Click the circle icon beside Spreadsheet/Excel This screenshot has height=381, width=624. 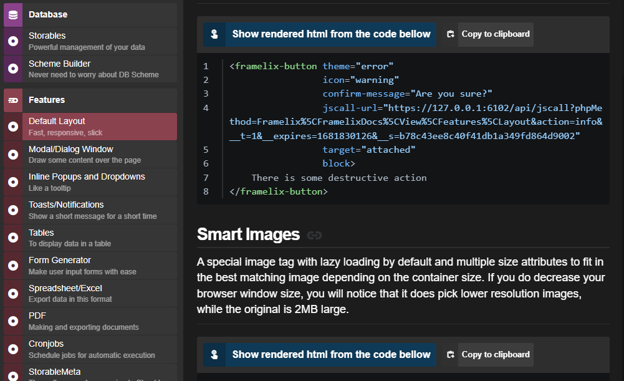tap(13, 294)
